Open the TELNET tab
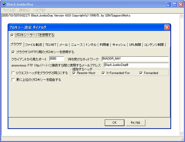The height and width of the screenshot is (142, 185). pyautogui.click(x=51, y=45)
